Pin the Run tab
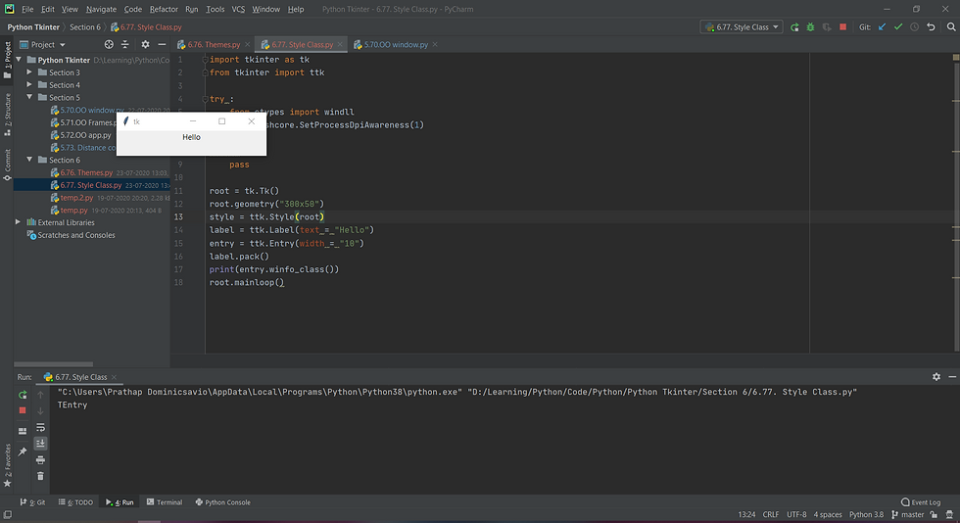Screen dimensions: 960x523 point(23,452)
